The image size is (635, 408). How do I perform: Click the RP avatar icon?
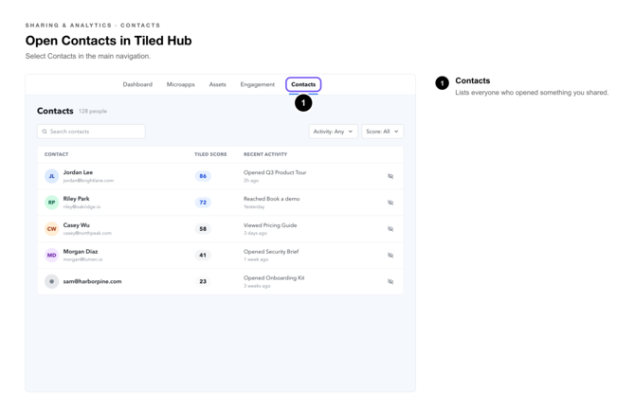(51, 203)
